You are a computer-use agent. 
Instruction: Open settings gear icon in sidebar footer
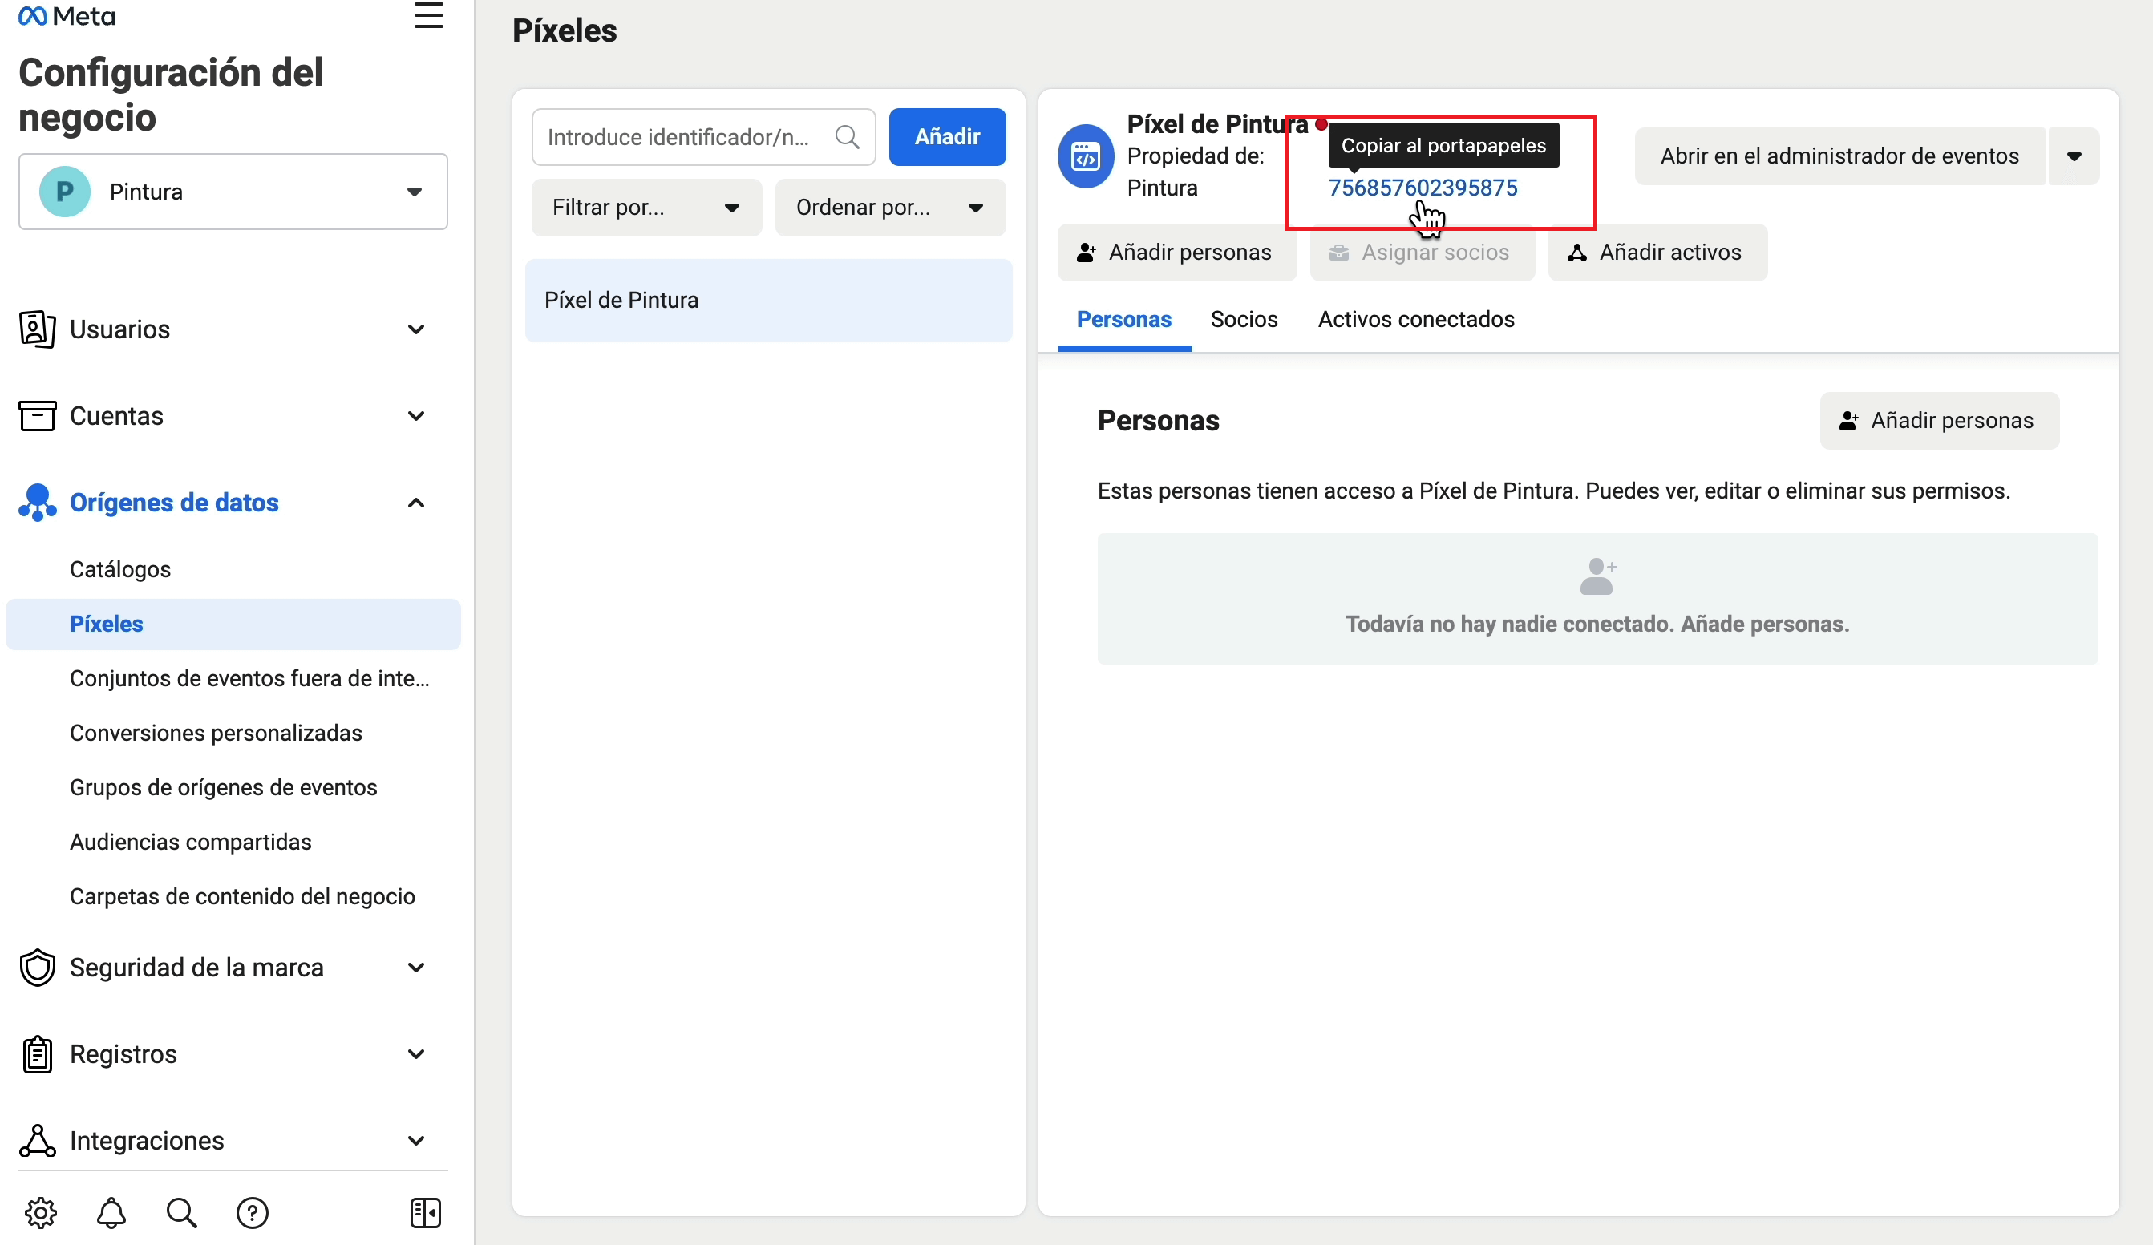point(40,1213)
